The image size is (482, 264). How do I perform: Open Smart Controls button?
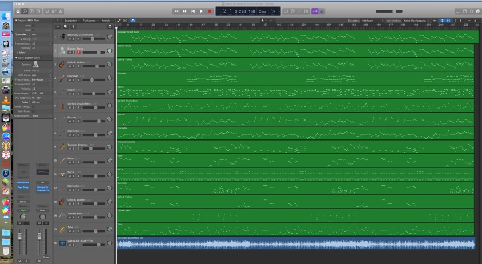pyautogui.click(x=47, y=11)
